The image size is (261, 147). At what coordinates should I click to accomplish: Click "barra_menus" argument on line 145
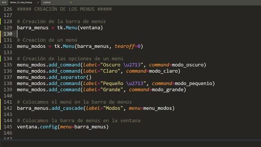pos(90,127)
